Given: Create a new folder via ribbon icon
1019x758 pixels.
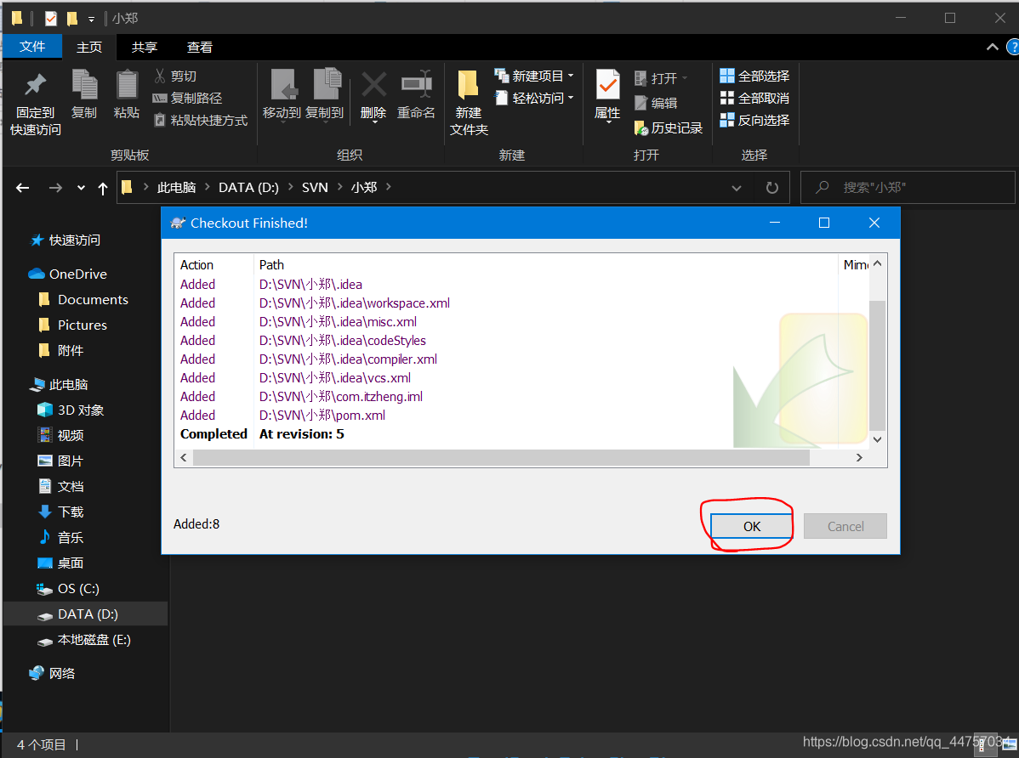Looking at the screenshot, I should tap(468, 85).
